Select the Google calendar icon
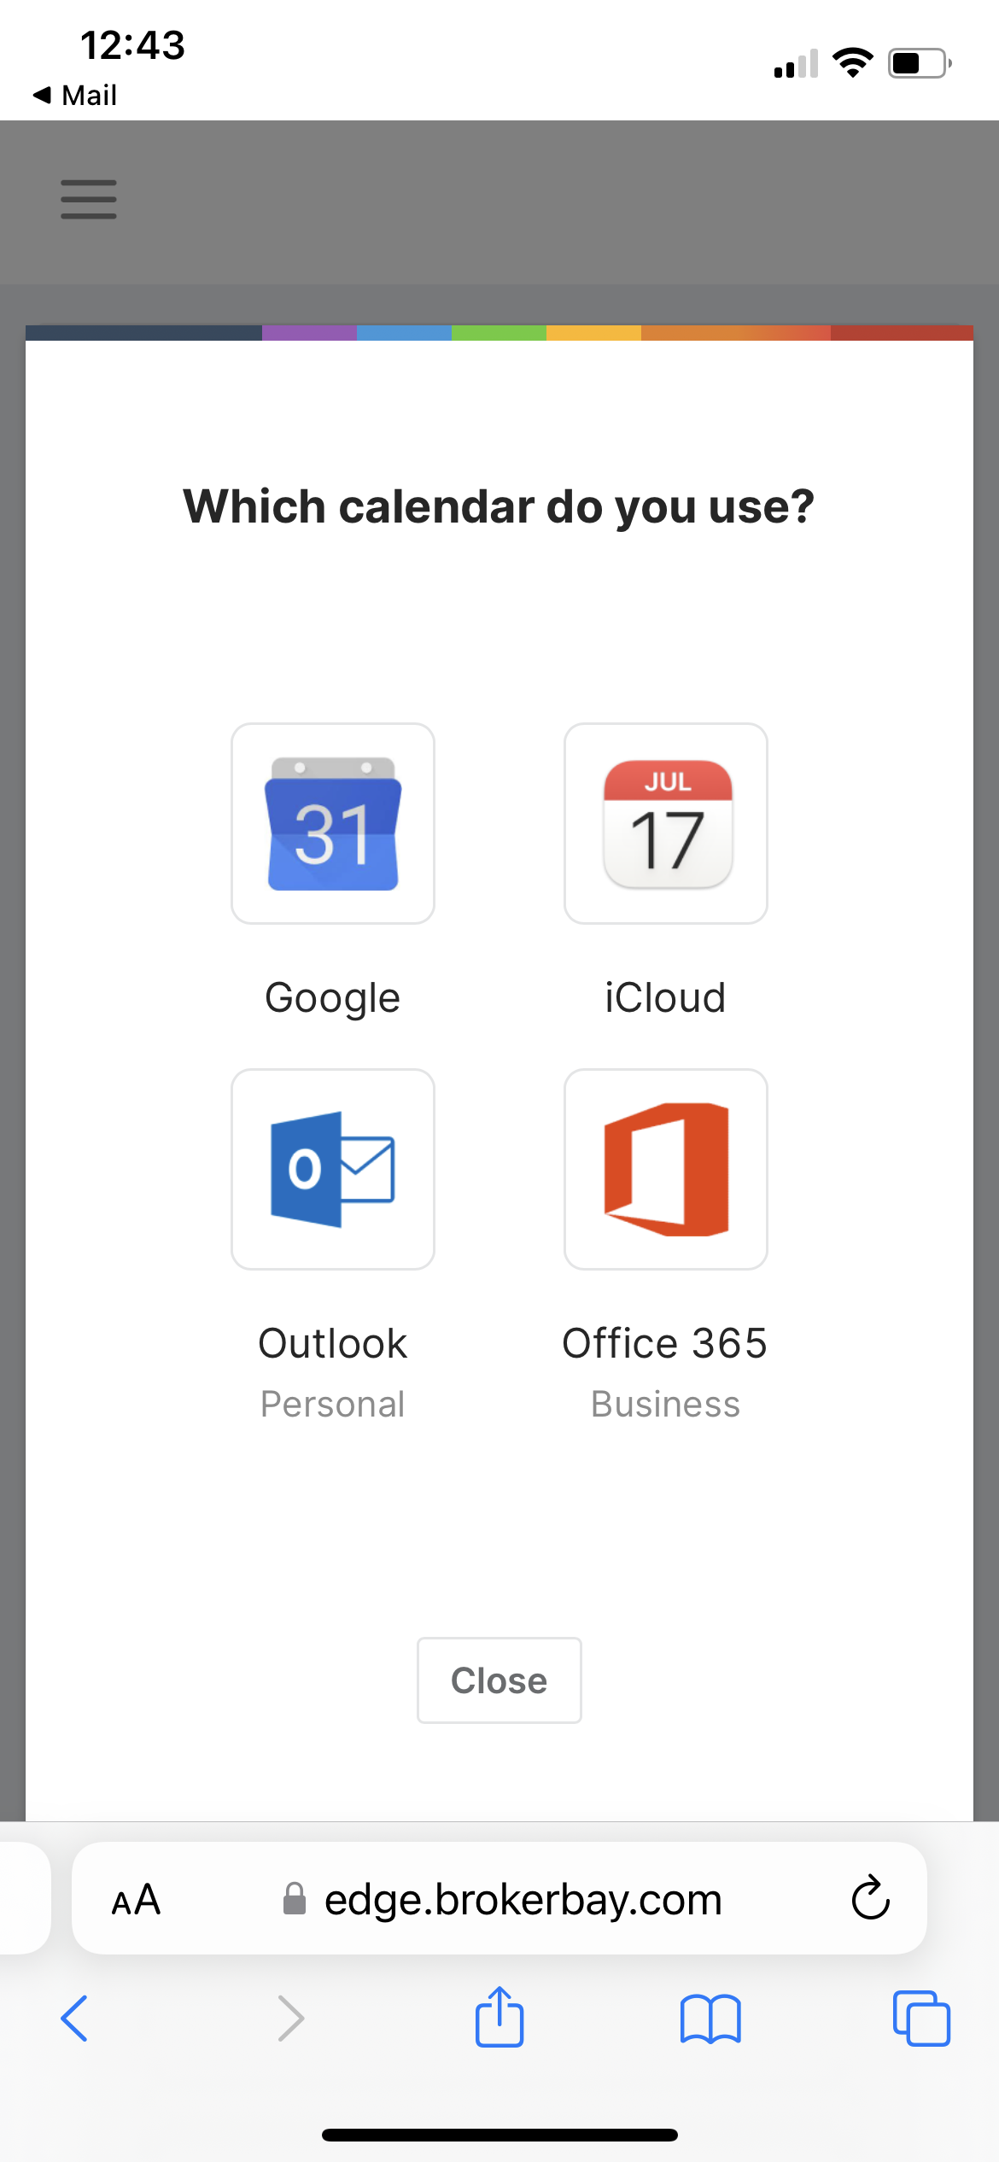Image resolution: width=999 pixels, height=2162 pixels. click(333, 823)
